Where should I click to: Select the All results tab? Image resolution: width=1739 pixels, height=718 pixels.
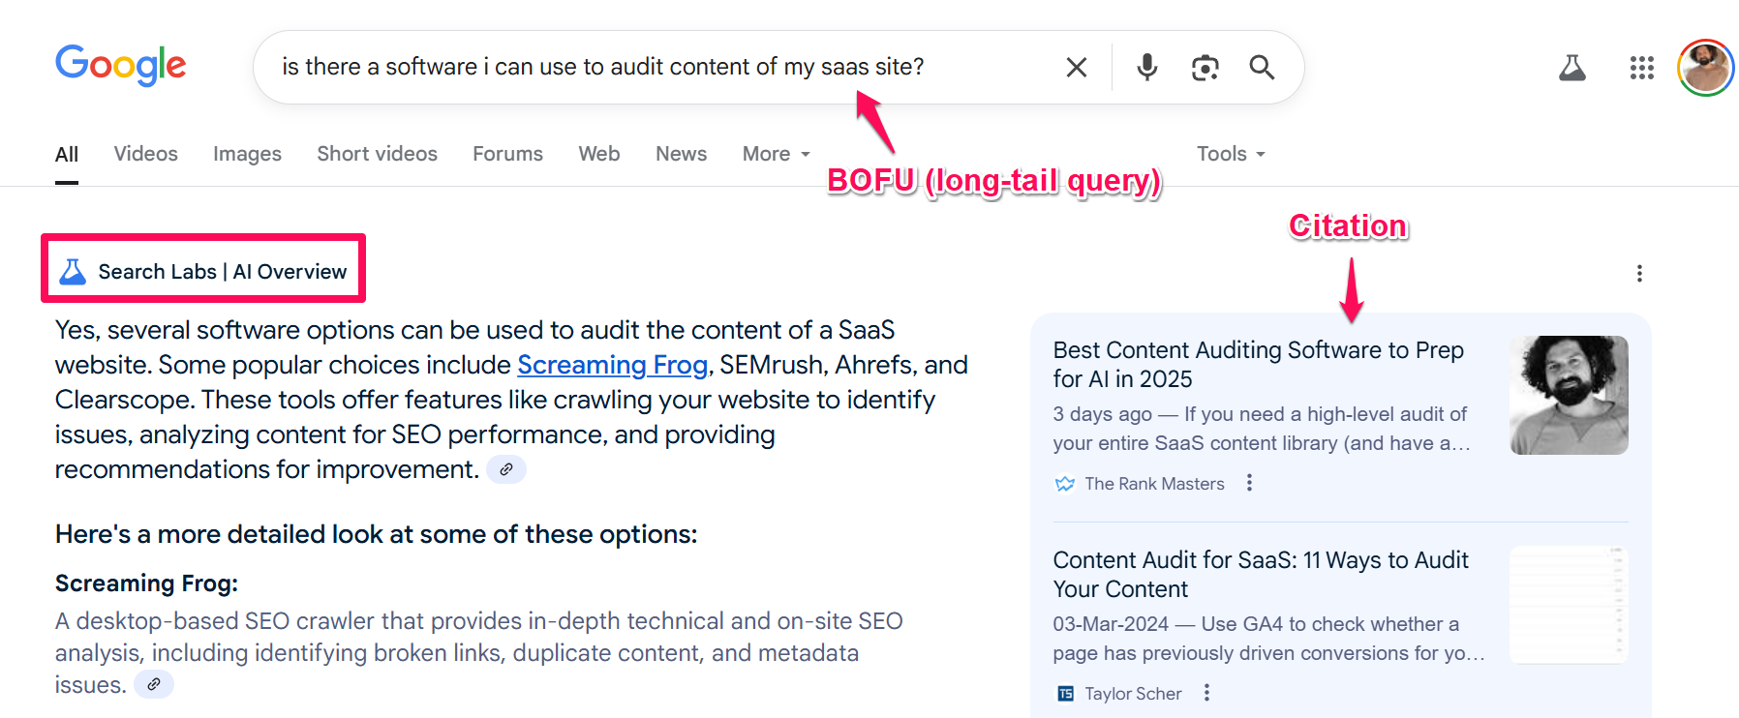pyautogui.click(x=67, y=155)
